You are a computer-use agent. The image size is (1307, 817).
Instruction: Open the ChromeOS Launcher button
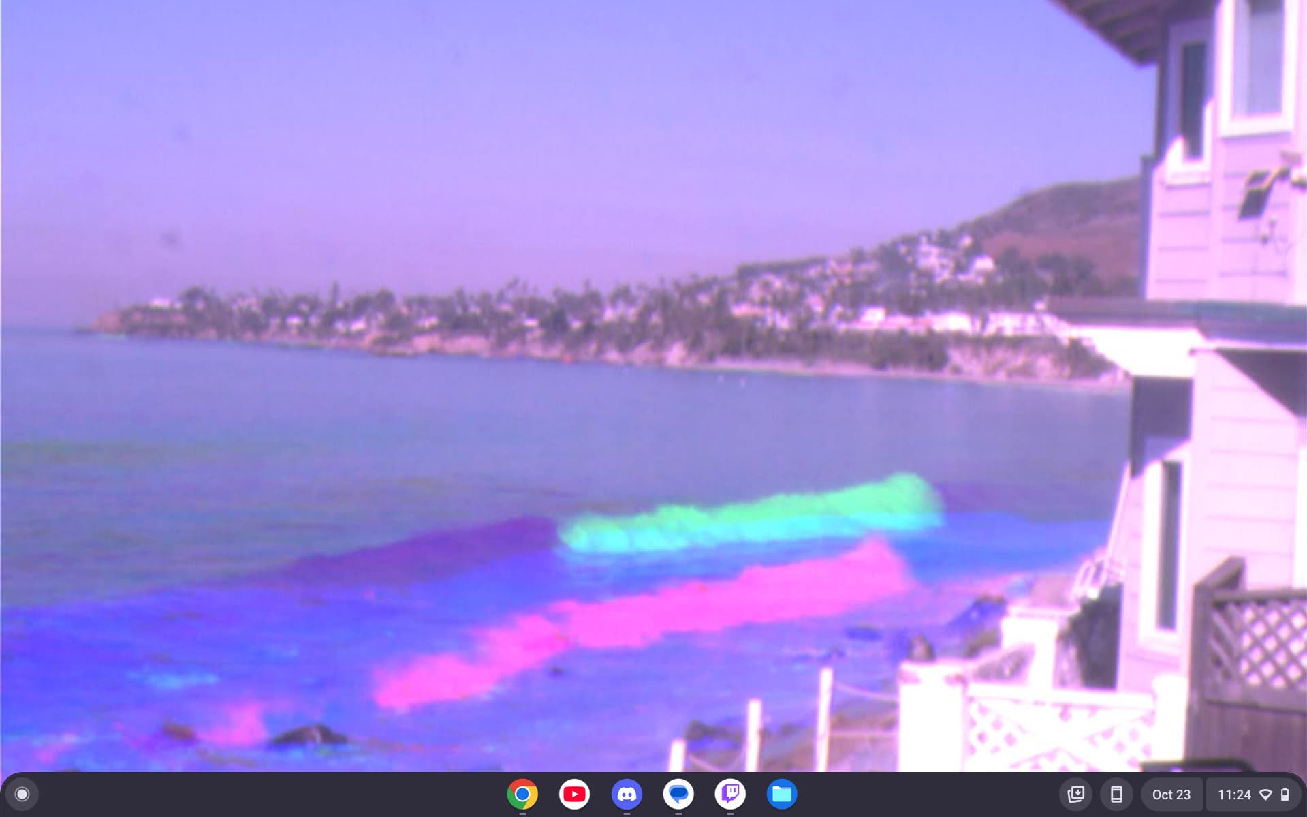(x=22, y=794)
